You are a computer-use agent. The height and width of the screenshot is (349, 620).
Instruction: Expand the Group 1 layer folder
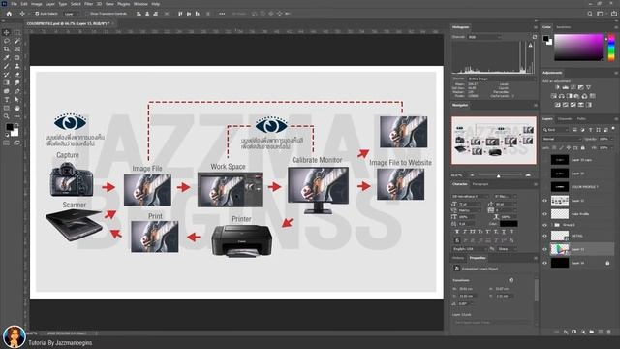(x=552, y=225)
